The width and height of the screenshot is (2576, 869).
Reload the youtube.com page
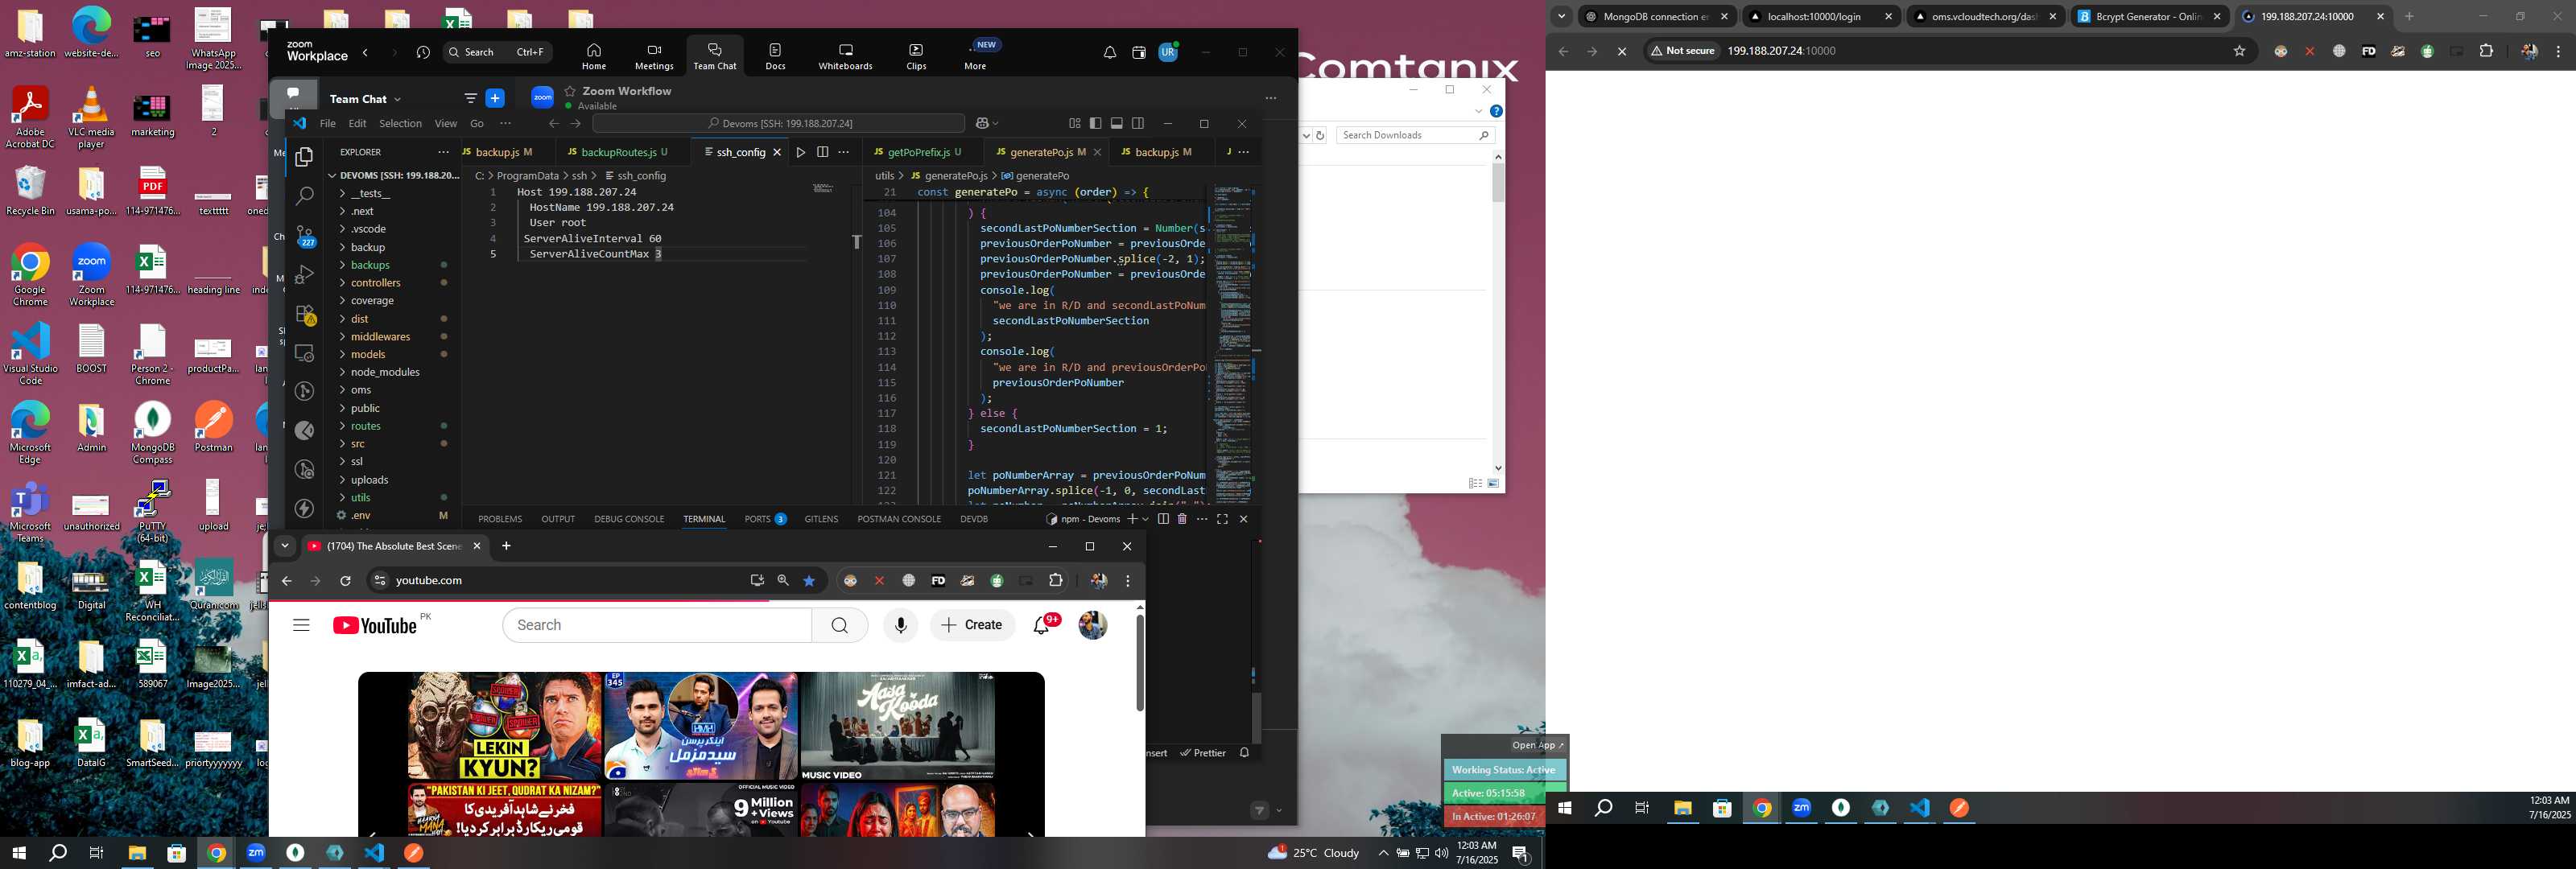pyautogui.click(x=345, y=580)
